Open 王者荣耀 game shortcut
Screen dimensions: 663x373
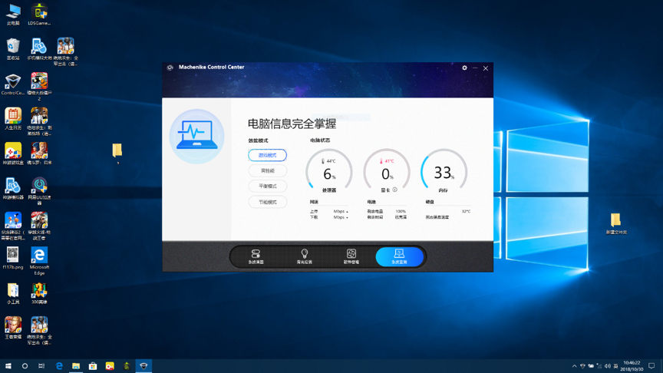(13, 328)
